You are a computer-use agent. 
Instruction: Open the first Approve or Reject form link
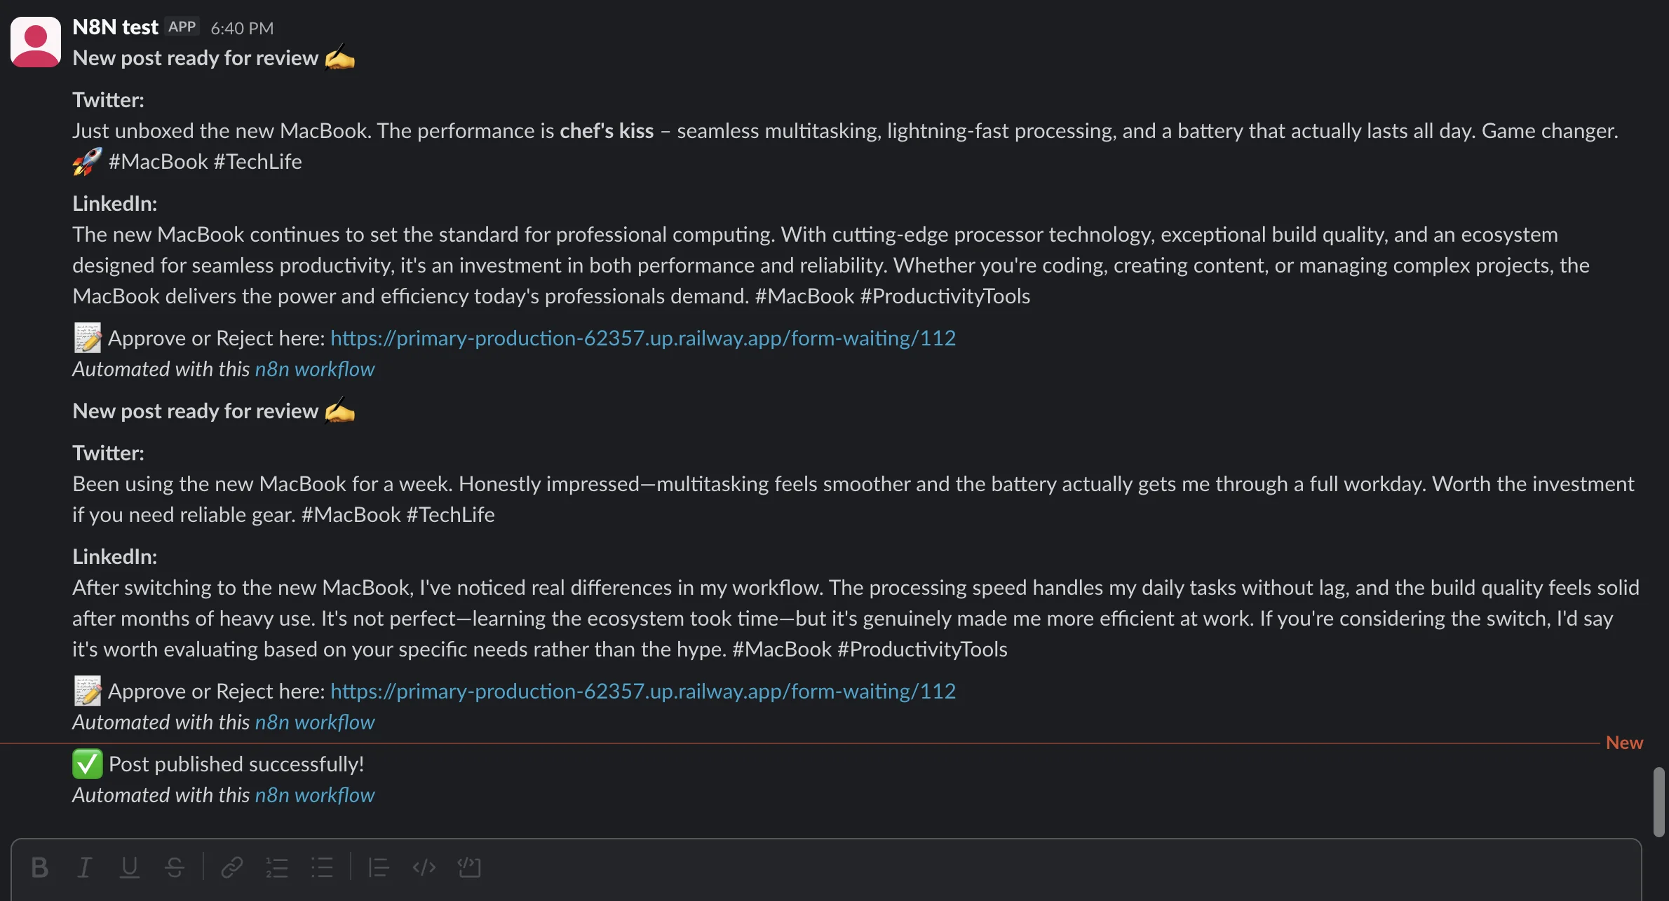coord(642,338)
